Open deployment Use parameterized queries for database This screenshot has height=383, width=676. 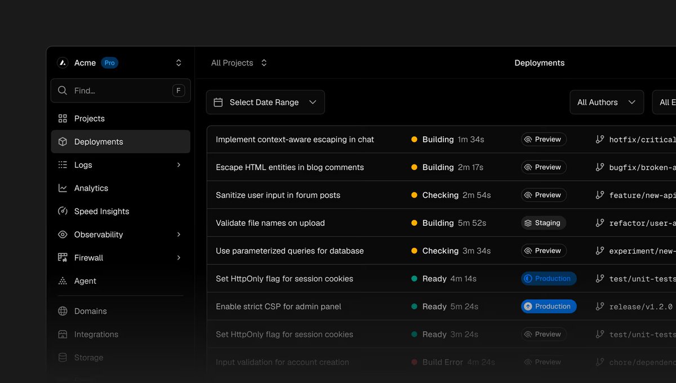pyautogui.click(x=290, y=251)
